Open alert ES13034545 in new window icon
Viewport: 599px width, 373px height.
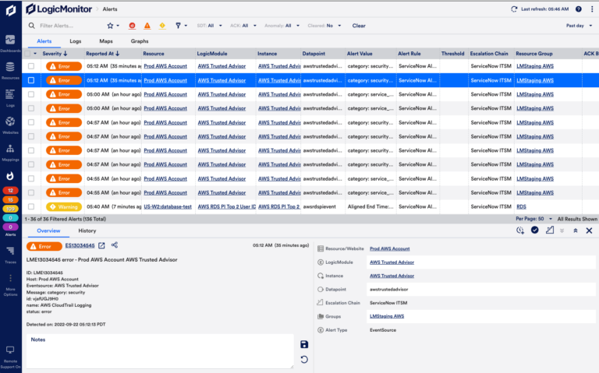tap(101, 245)
